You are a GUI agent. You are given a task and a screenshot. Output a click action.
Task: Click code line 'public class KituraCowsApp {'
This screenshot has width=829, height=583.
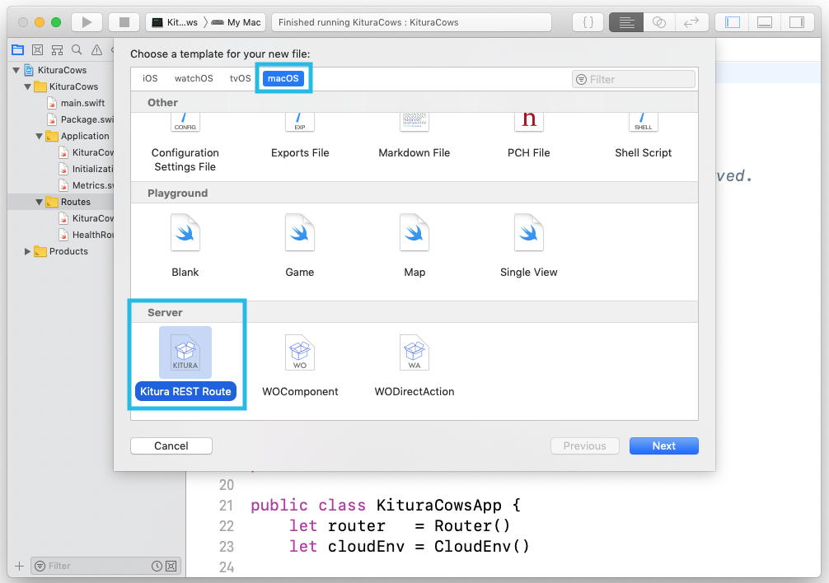pos(386,506)
